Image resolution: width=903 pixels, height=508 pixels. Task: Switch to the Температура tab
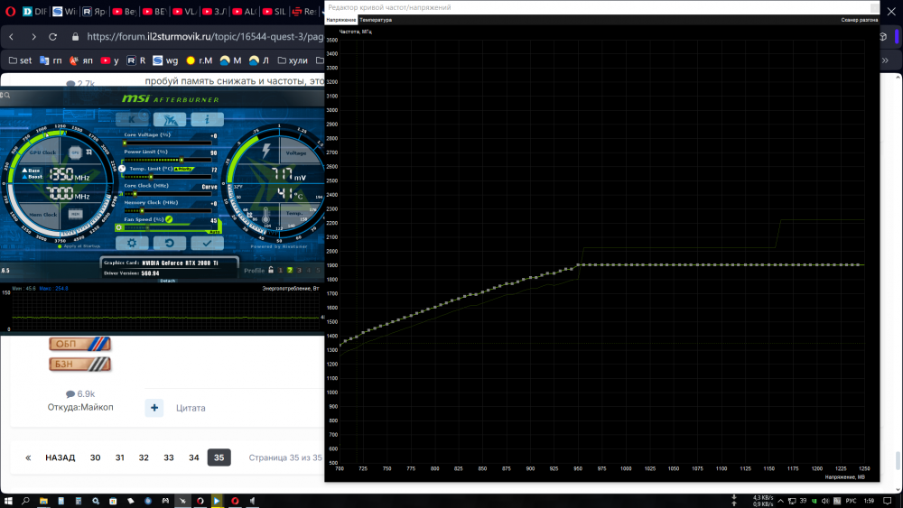(x=375, y=19)
